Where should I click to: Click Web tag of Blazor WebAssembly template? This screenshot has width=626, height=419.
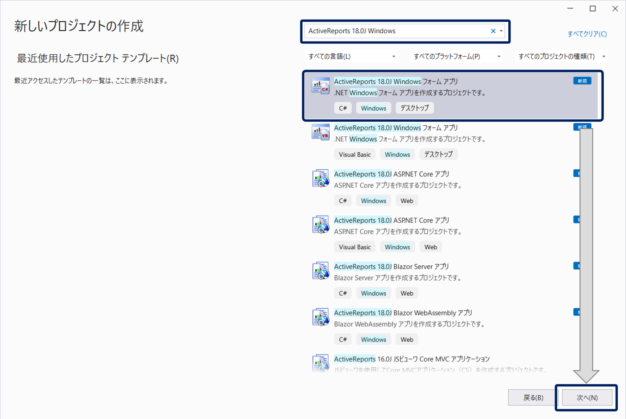point(407,339)
